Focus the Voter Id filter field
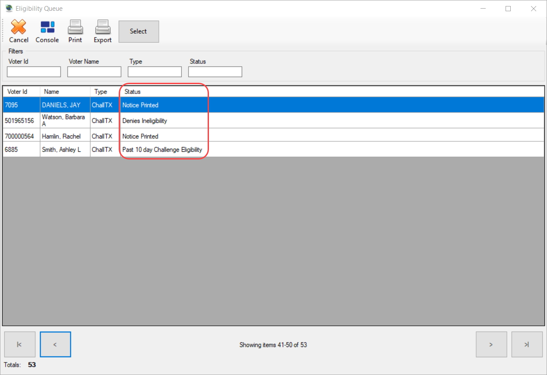Viewport: 547px width, 375px height. (34, 72)
